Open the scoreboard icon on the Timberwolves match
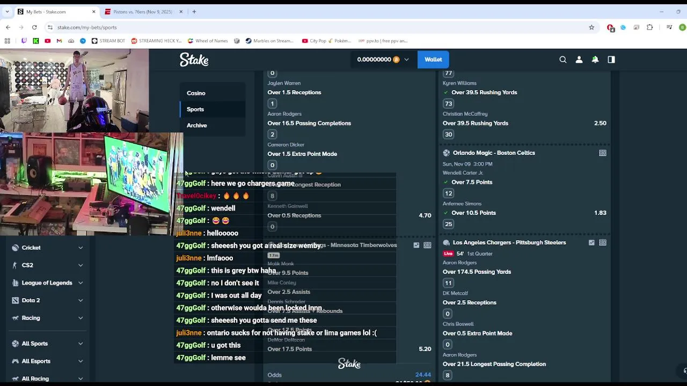The width and height of the screenshot is (687, 386). pyautogui.click(x=428, y=245)
